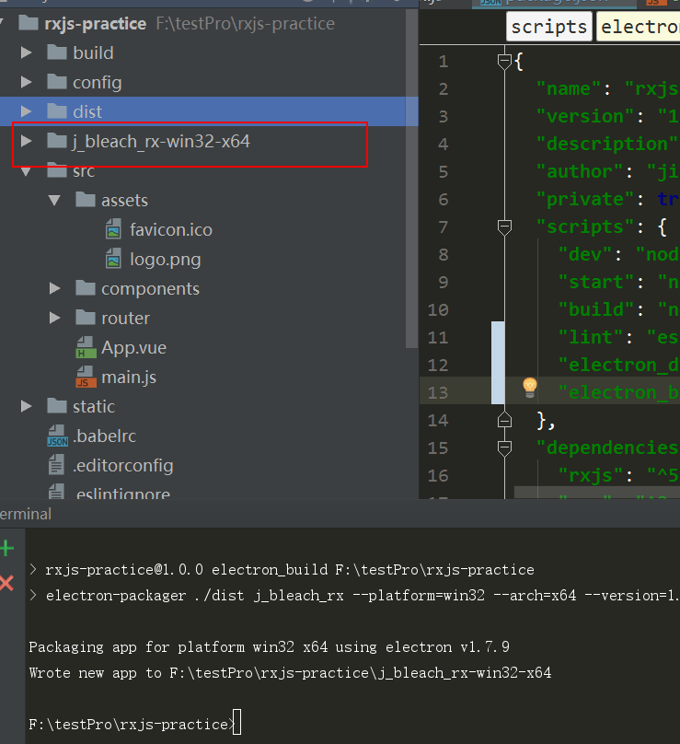Fold the root JSON object on line 1
The width and height of the screenshot is (680, 744).
pos(504,62)
